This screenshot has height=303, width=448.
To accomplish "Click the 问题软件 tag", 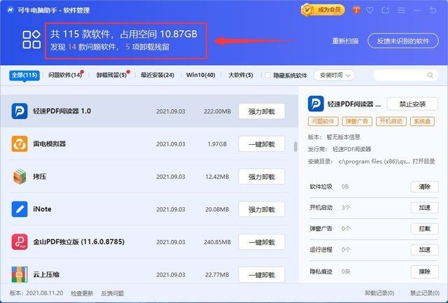I will pos(323,121).
